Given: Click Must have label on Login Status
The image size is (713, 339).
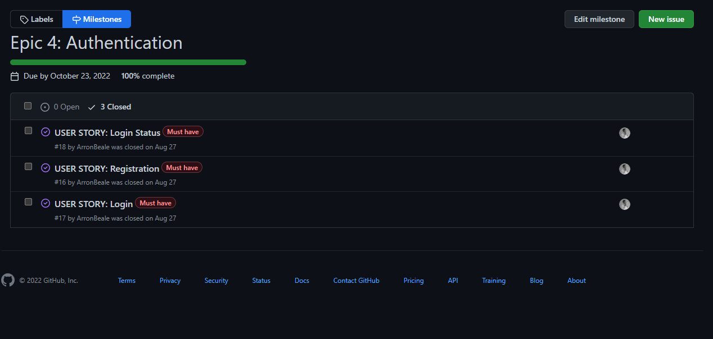Looking at the screenshot, I should coord(183,132).
